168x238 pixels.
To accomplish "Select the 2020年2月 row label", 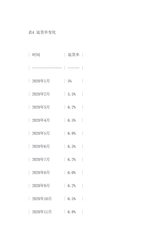I will click(41, 94).
